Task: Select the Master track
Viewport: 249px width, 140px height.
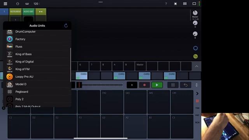Action: pyautogui.click(x=140, y=66)
